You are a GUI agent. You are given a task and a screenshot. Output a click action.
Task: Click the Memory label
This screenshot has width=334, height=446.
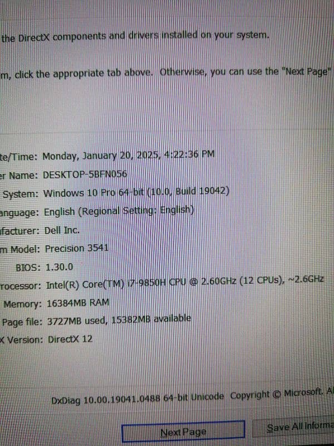(x=22, y=304)
